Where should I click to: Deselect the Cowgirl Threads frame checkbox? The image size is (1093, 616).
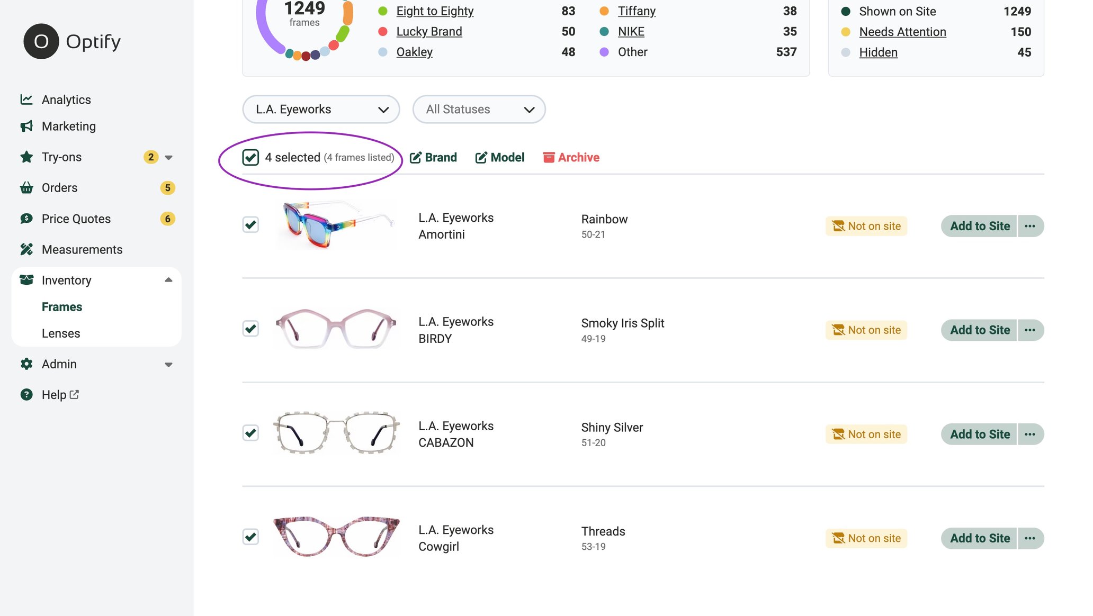(x=250, y=537)
